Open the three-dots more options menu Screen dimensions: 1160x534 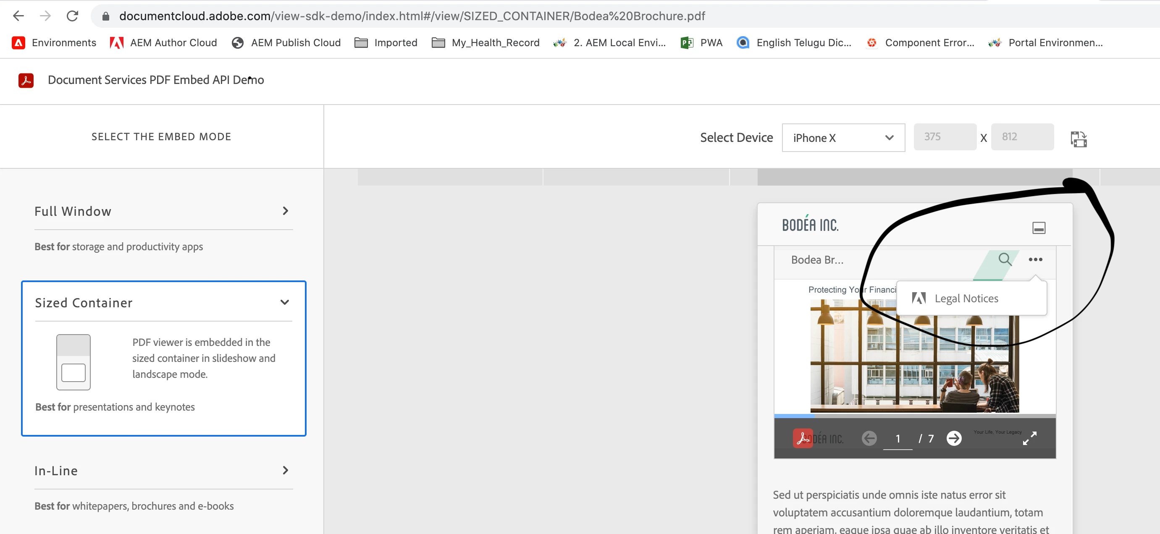coord(1035,259)
